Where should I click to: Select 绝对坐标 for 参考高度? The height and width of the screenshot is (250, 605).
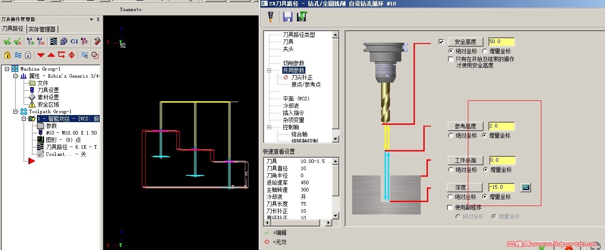[451, 135]
